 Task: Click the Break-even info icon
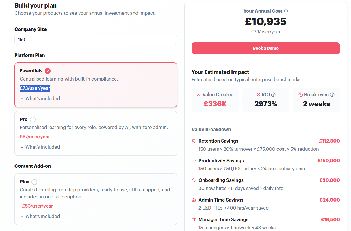click(332, 94)
